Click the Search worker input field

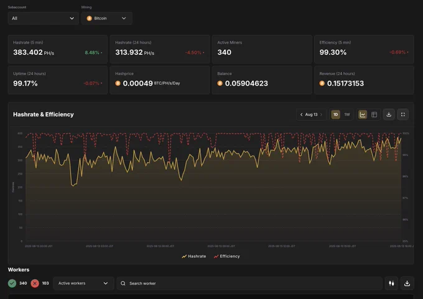tap(249, 283)
